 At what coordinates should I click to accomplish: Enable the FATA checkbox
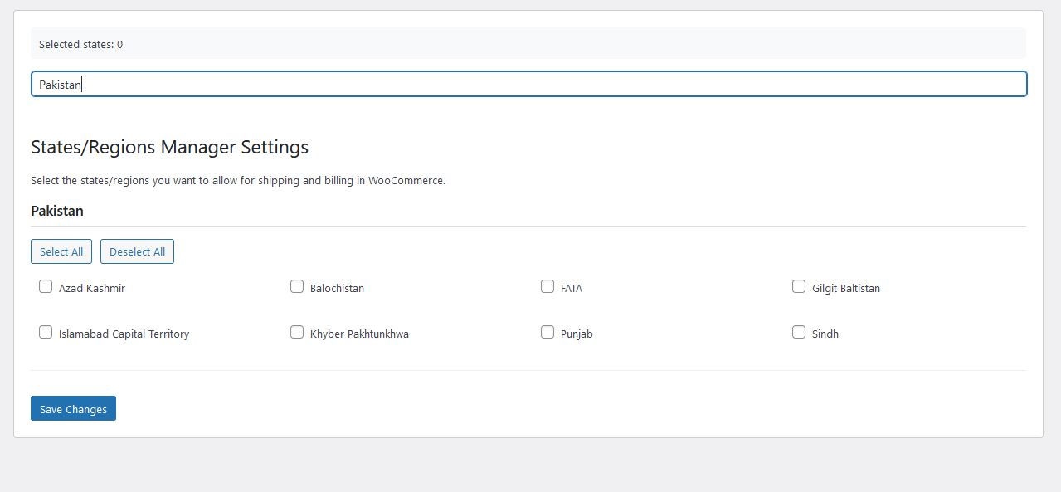(x=548, y=286)
